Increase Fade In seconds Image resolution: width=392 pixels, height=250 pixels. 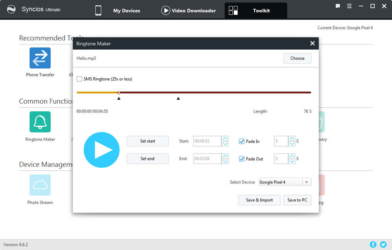tap(292, 138)
